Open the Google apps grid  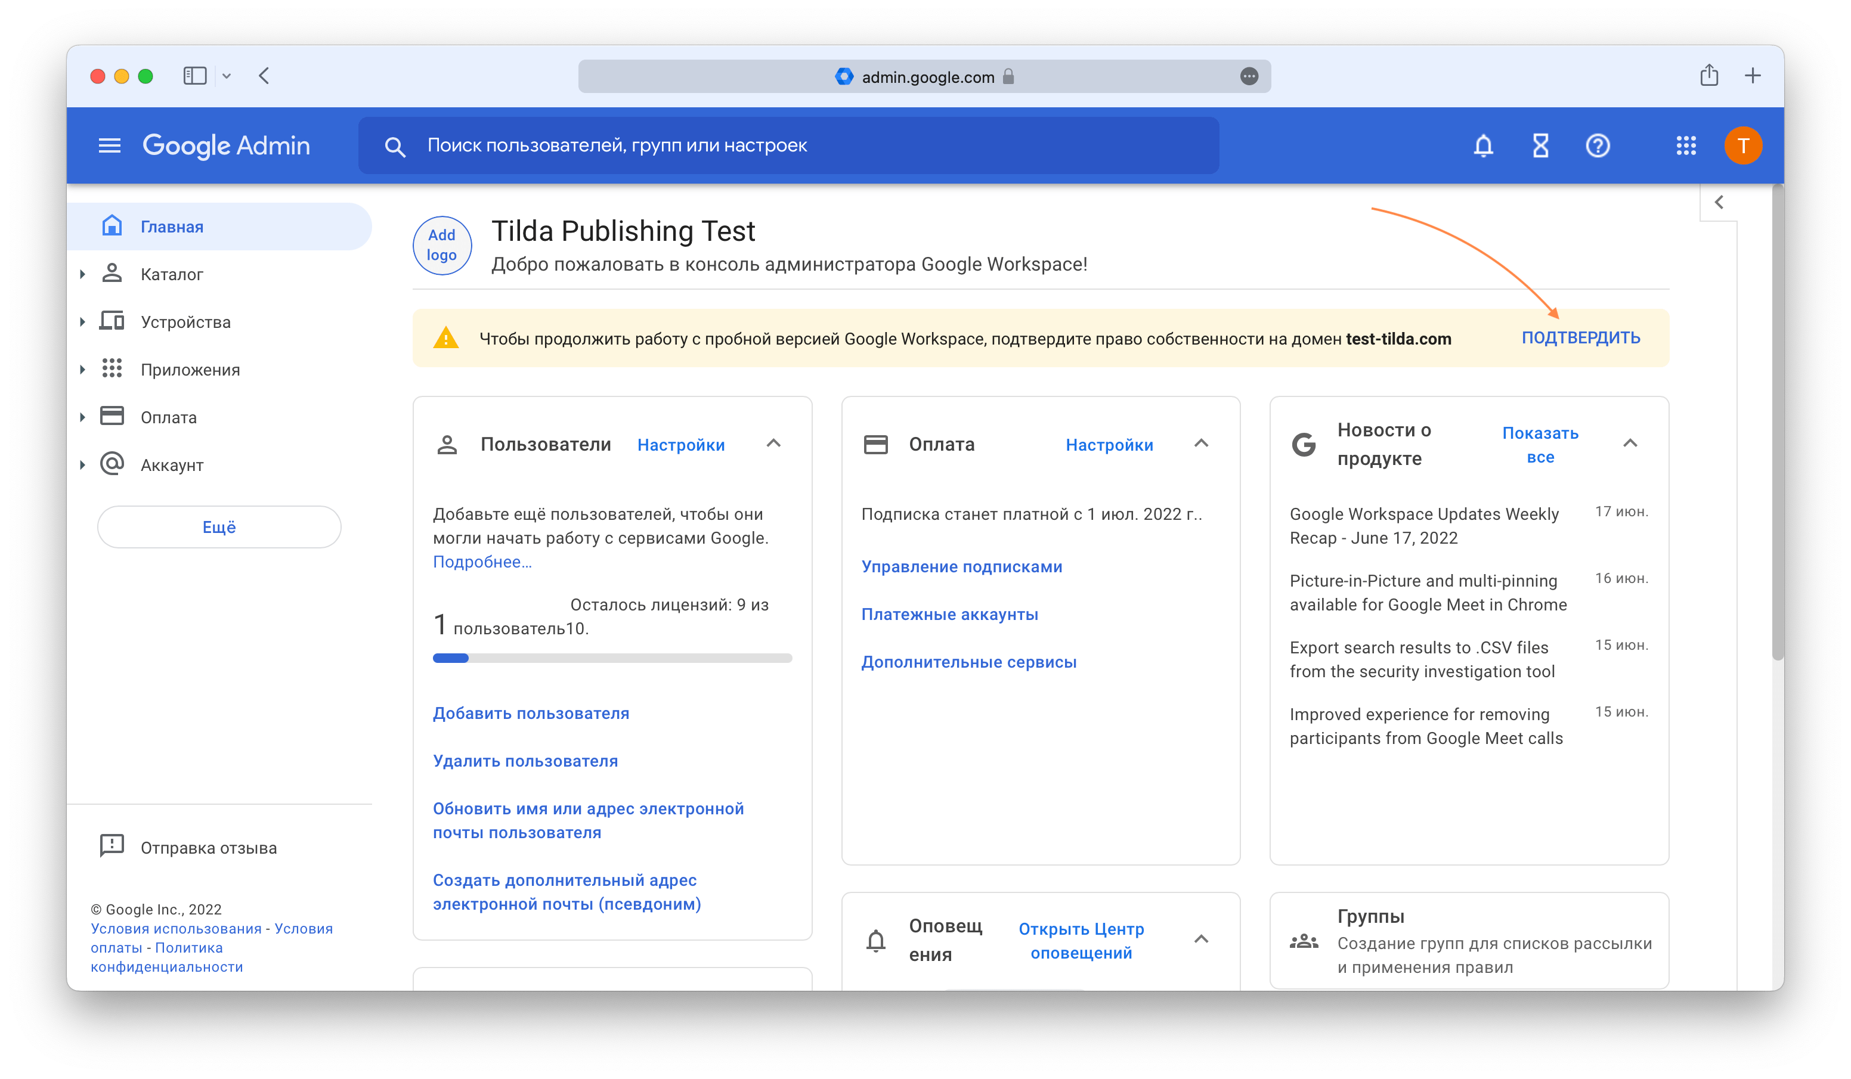point(1686,145)
